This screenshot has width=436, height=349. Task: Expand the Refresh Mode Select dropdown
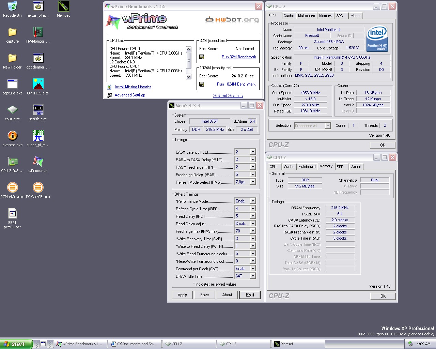point(253,182)
